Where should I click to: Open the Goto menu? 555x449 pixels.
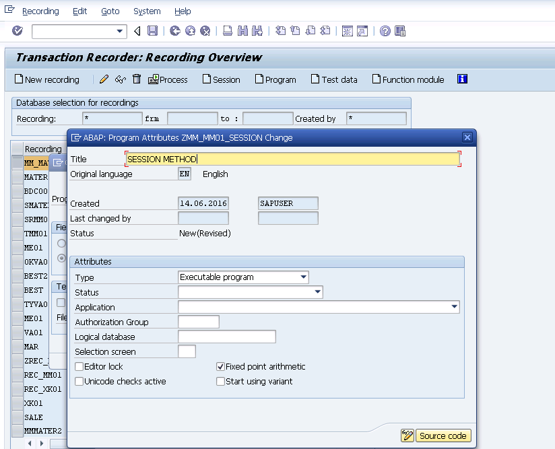point(110,11)
